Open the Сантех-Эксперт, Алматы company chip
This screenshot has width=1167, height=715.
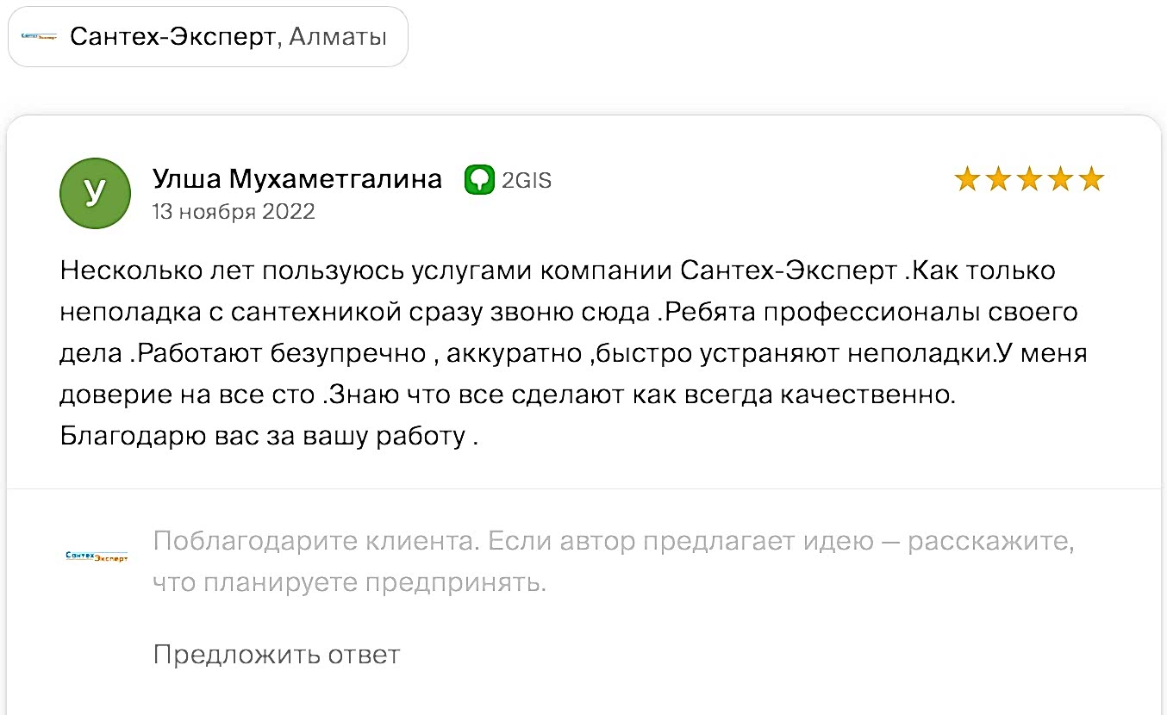(208, 37)
